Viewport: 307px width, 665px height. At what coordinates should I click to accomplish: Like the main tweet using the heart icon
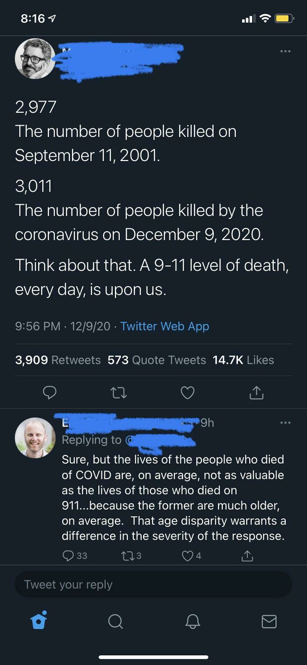point(187,392)
